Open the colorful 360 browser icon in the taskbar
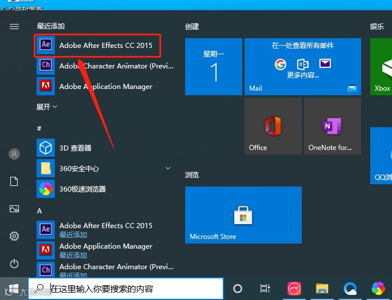Screen dimensions: 392x300 pyautogui.click(x=378, y=289)
